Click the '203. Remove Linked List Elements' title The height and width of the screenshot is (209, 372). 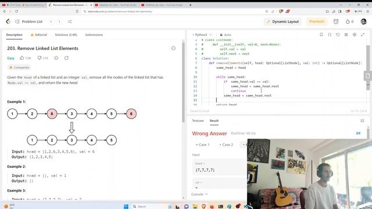[42, 48]
